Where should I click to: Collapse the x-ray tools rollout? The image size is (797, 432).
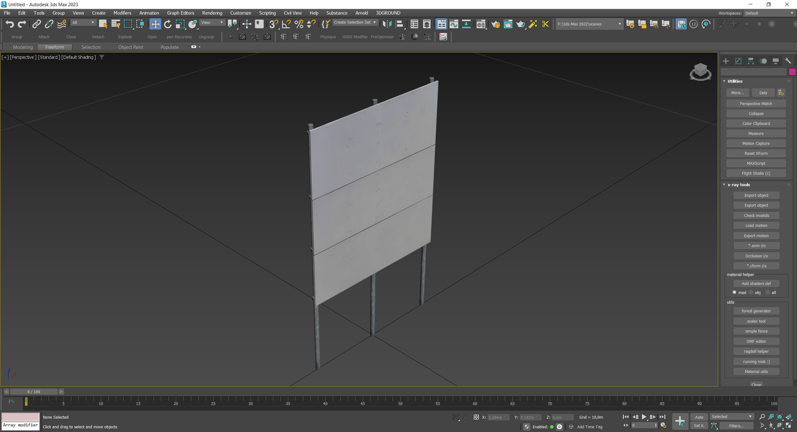point(740,185)
